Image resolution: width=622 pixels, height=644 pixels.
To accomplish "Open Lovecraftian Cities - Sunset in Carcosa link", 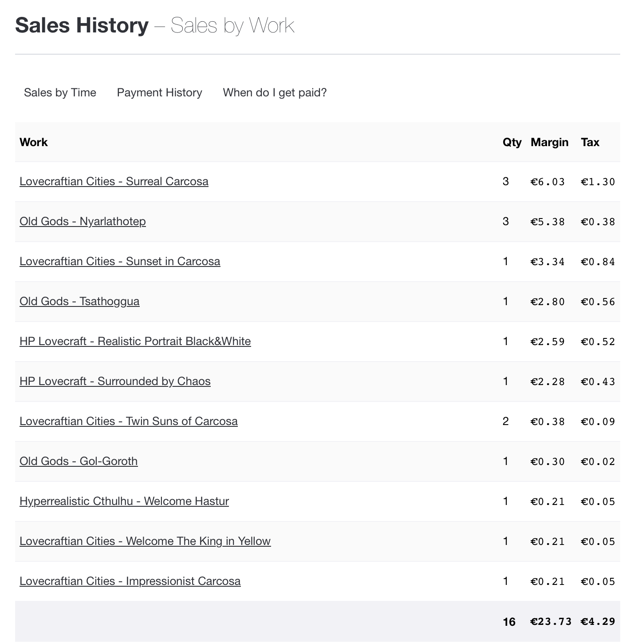I will (120, 261).
